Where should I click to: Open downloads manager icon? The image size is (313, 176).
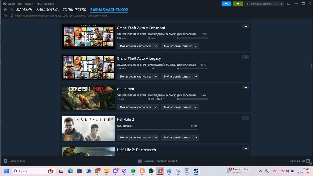(x=140, y=161)
